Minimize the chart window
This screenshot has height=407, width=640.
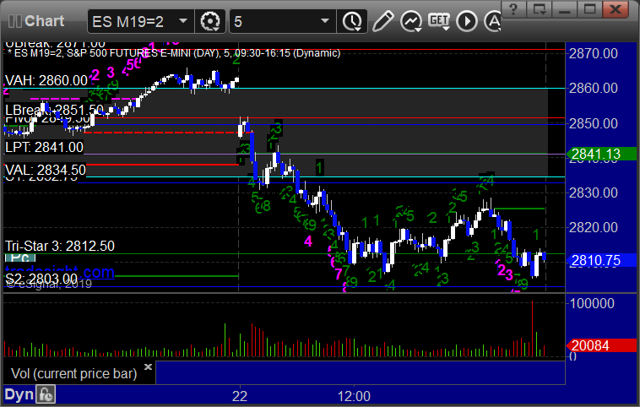(x=564, y=9)
